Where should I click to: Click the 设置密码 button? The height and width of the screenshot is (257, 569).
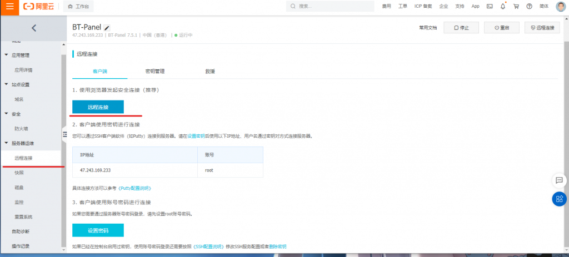pyautogui.click(x=98, y=230)
